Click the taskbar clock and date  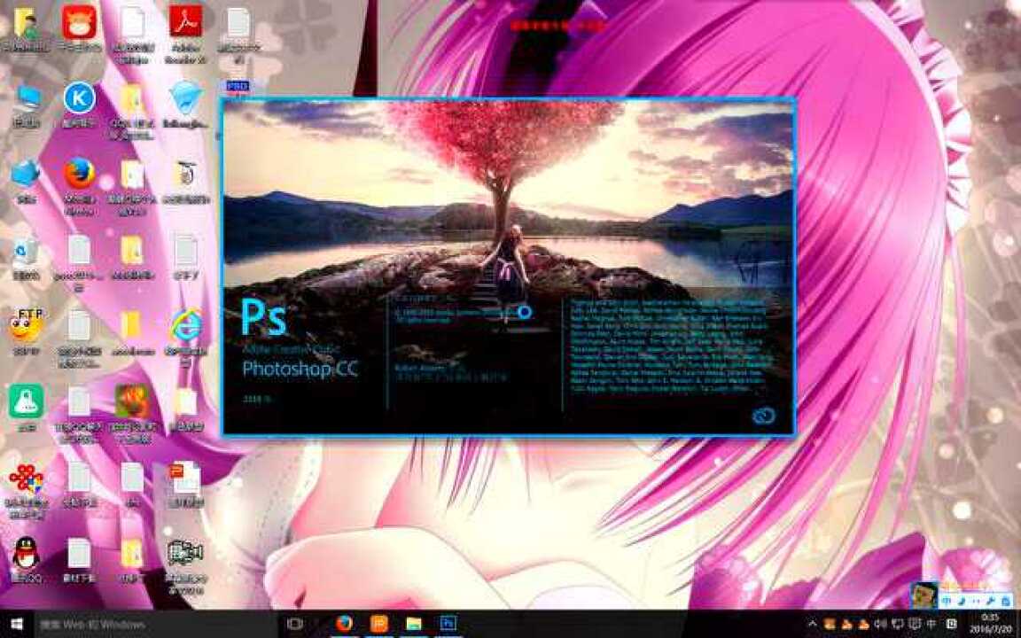pyautogui.click(x=990, y=624)
